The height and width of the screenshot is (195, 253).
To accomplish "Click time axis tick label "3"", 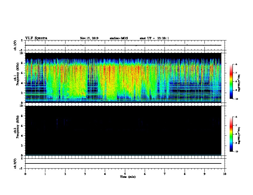I will [85, 174].
